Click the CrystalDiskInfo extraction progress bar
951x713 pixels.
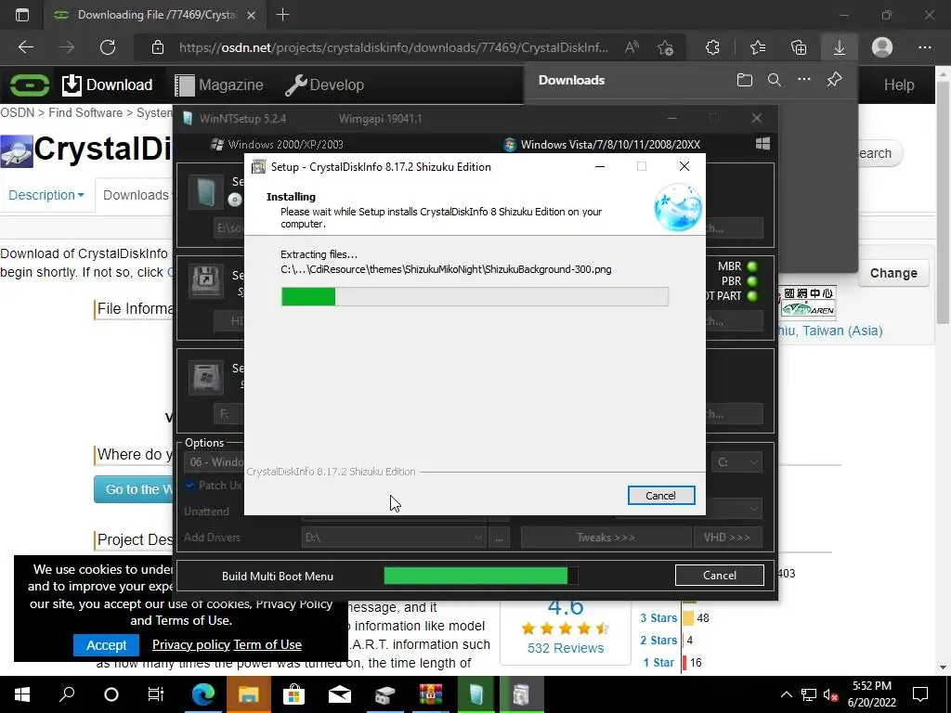[x=475, y=296]
